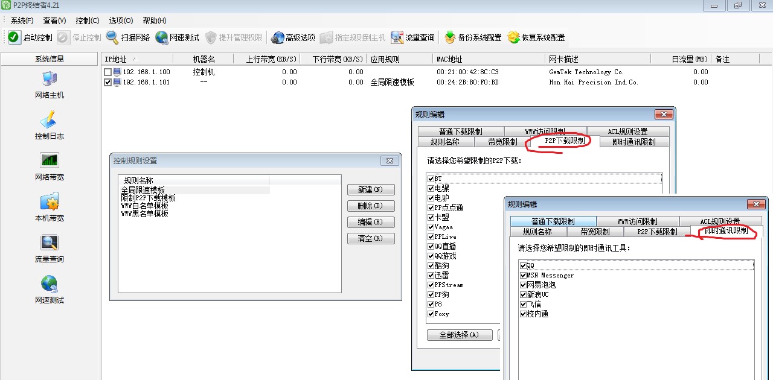Open 网络带宽 in the left sidebar
Screen dimensions: 773x380
(49, 166)
